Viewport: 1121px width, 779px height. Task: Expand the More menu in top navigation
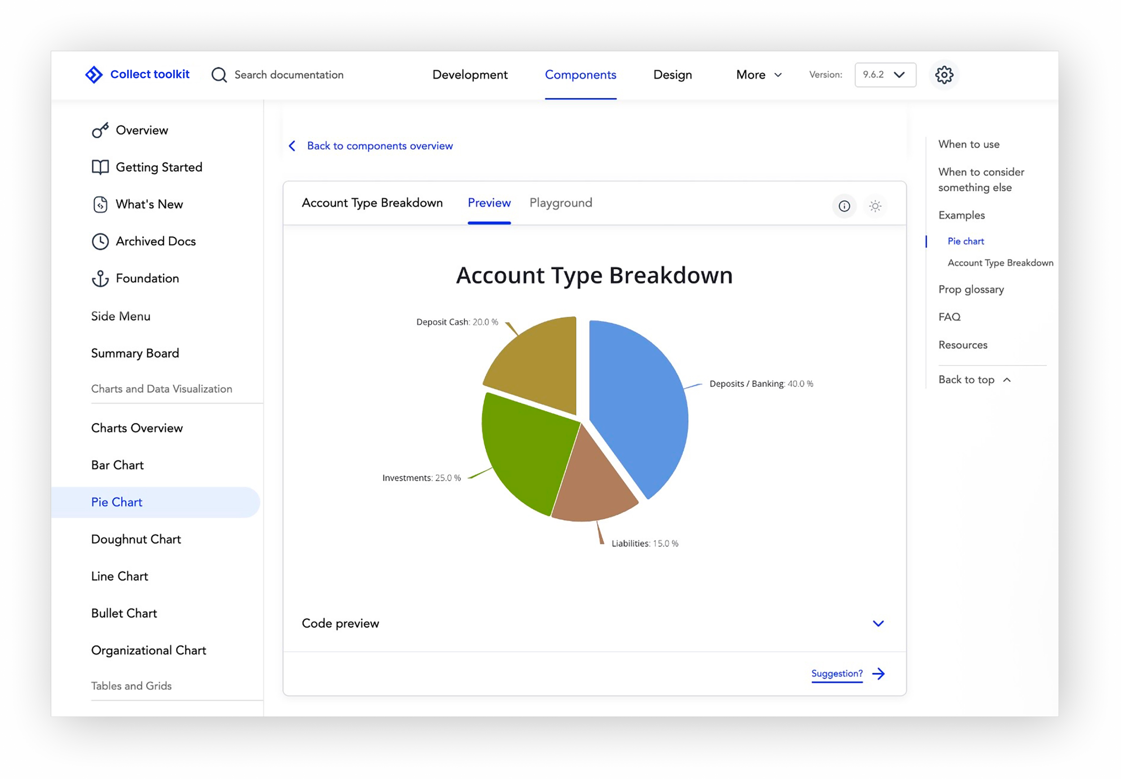[758, 75]
